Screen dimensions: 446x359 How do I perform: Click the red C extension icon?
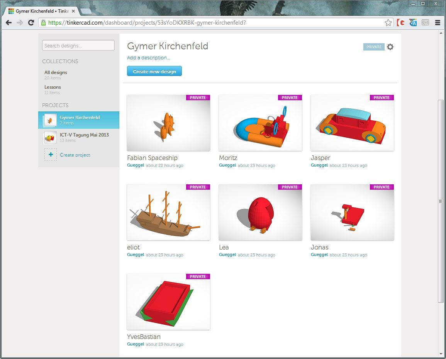tap(401, 23)
